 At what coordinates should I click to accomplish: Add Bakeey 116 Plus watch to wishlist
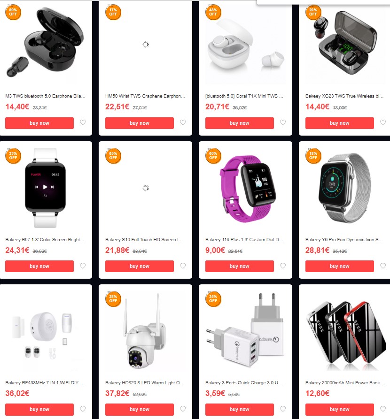[283, 266]
